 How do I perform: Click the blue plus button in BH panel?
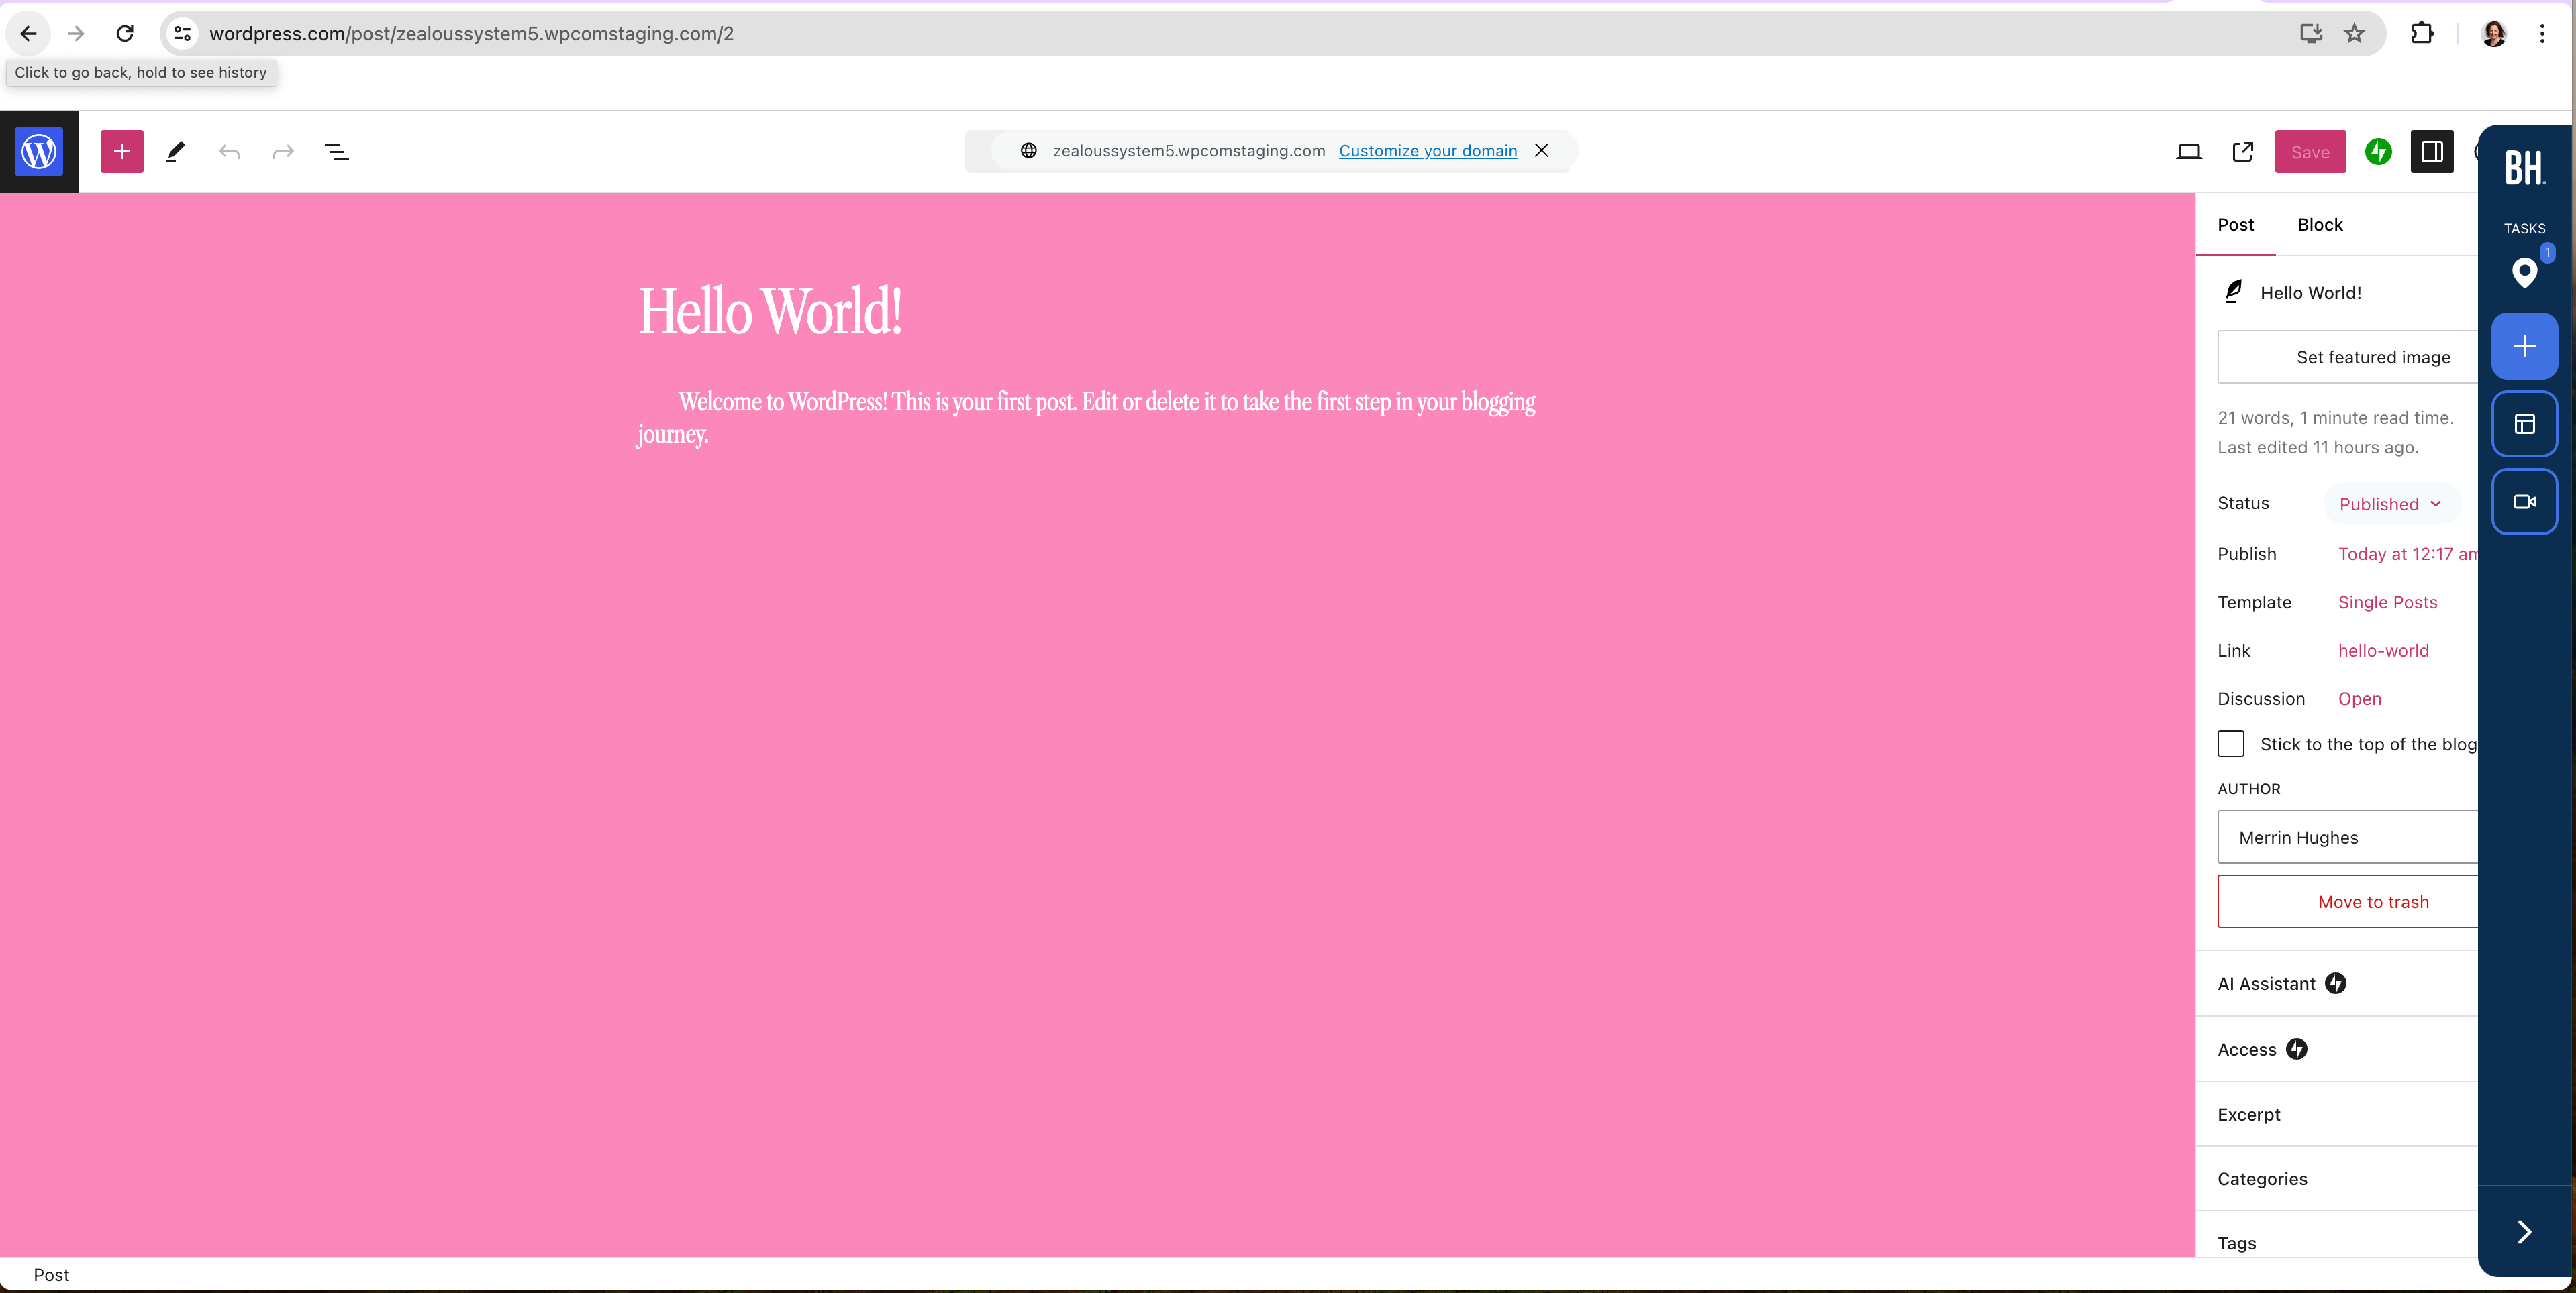(x=2525, y=346)
